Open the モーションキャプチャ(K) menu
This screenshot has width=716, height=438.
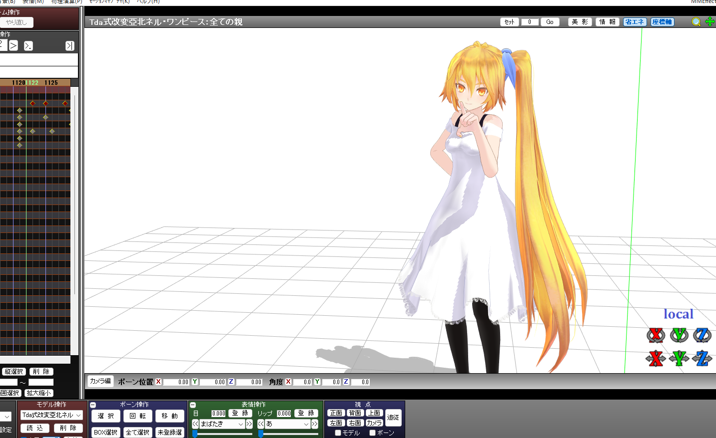(109, 2)
